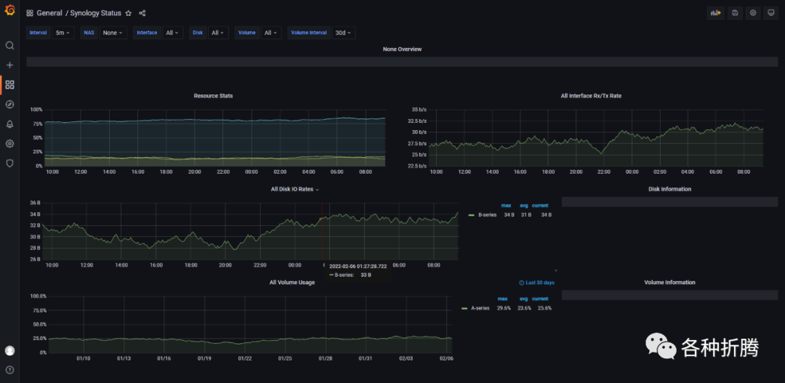Click the A-series legend color swatch
Viewport: 785px width, 383px height.
coord(464,308)
